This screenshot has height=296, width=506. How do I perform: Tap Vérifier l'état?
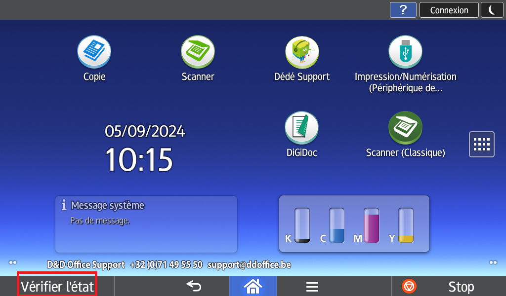coord(57,286)
